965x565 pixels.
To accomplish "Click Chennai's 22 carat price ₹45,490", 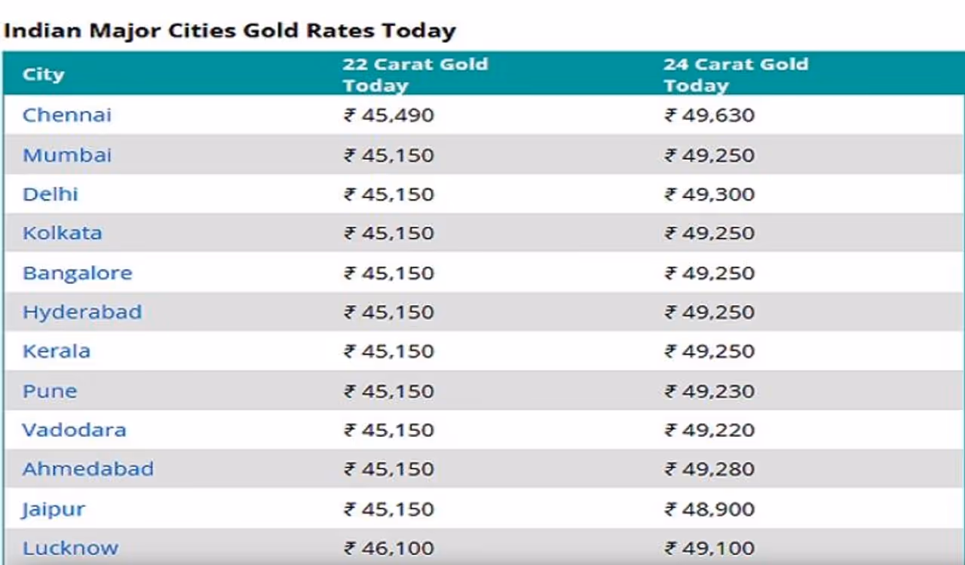I will (389, 115).
